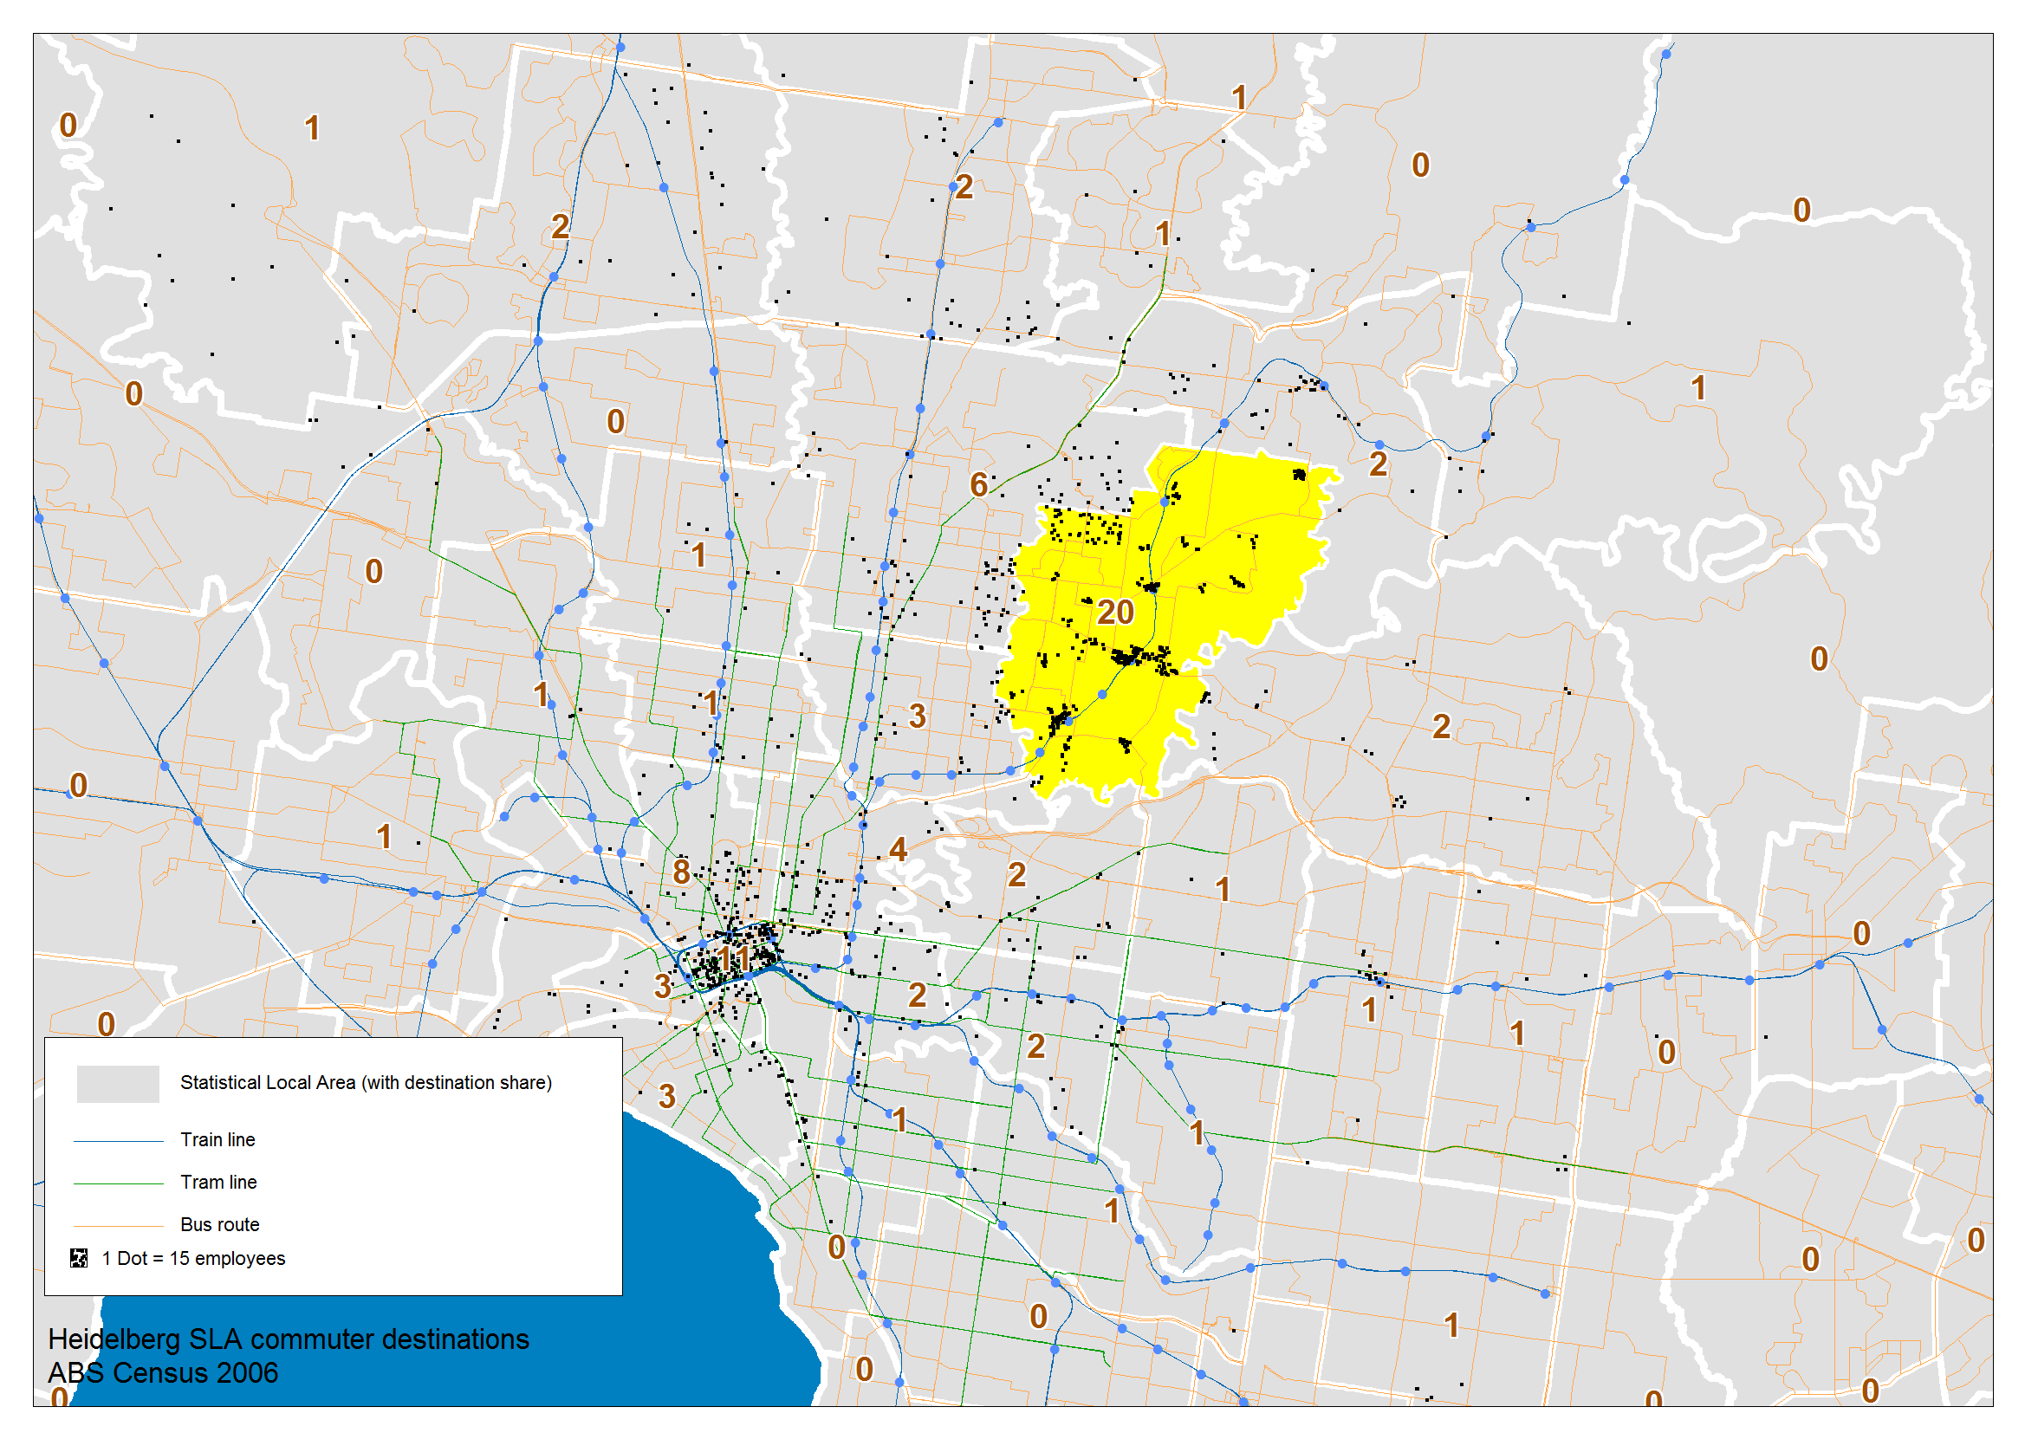This screenshot has width=2025, height=1433.
Task: Click the '8' destination share label
Action: pyautogui.click(x=681, y=872)
